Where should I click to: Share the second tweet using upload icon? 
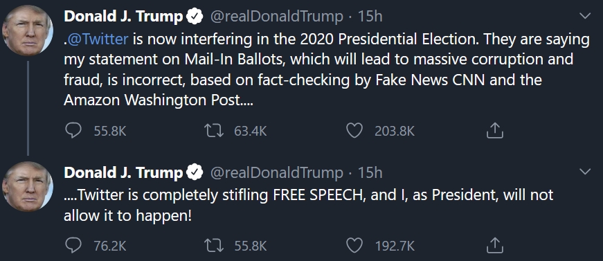[494, 246]
